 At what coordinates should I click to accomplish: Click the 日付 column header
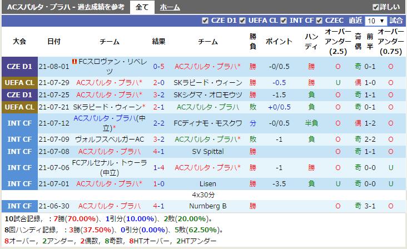[54, 42]
